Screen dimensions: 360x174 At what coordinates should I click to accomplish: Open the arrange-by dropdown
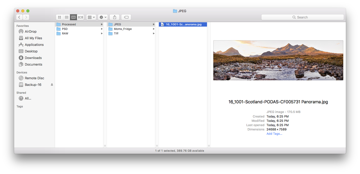pyautogui.click(x=91, y=17)
